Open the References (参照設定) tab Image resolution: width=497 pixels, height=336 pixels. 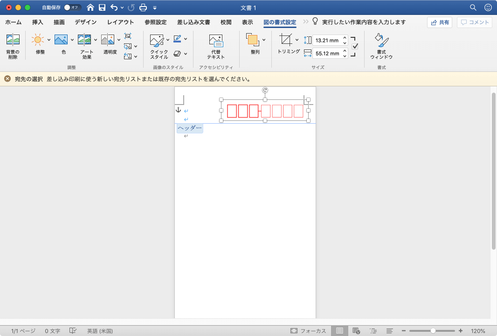coord(156,22)
